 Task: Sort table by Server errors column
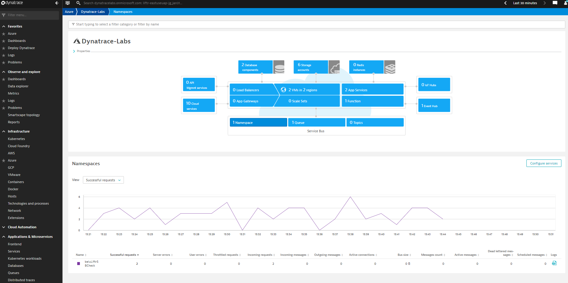tap(163, 255)
